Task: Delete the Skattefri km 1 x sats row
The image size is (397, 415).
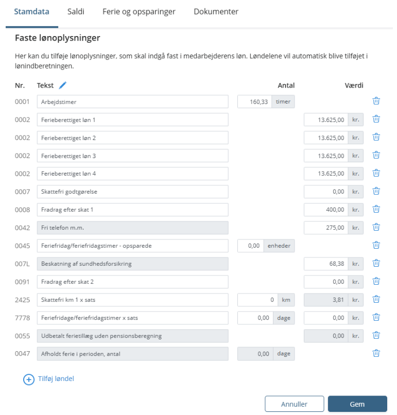Action: [376, 299]
